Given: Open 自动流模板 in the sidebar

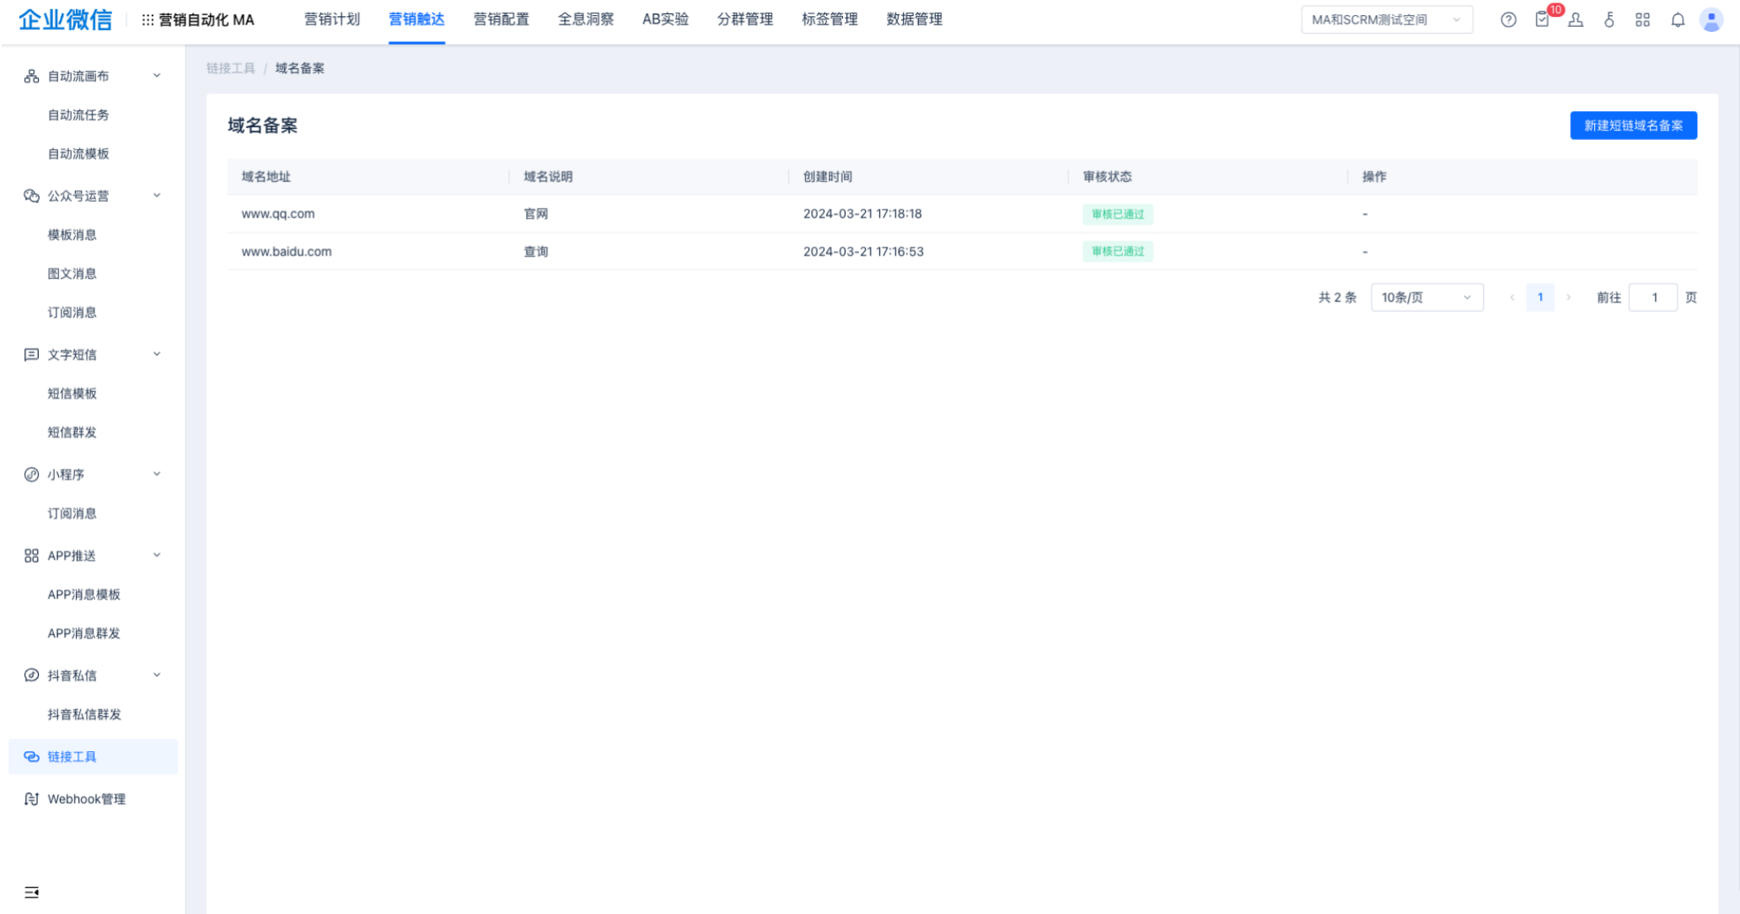Looking at the screenshot, I should coord(78,153).
